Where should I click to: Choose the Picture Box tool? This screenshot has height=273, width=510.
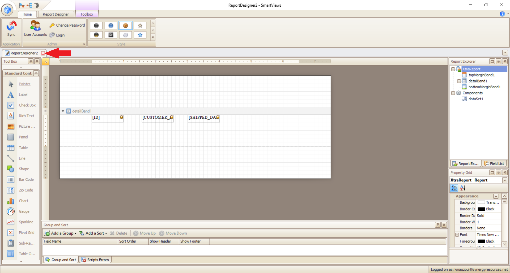click(21, 127)
